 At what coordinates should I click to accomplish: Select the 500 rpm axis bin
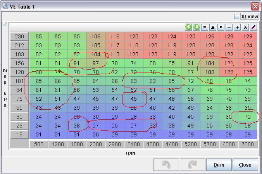(x=39, y=144)
